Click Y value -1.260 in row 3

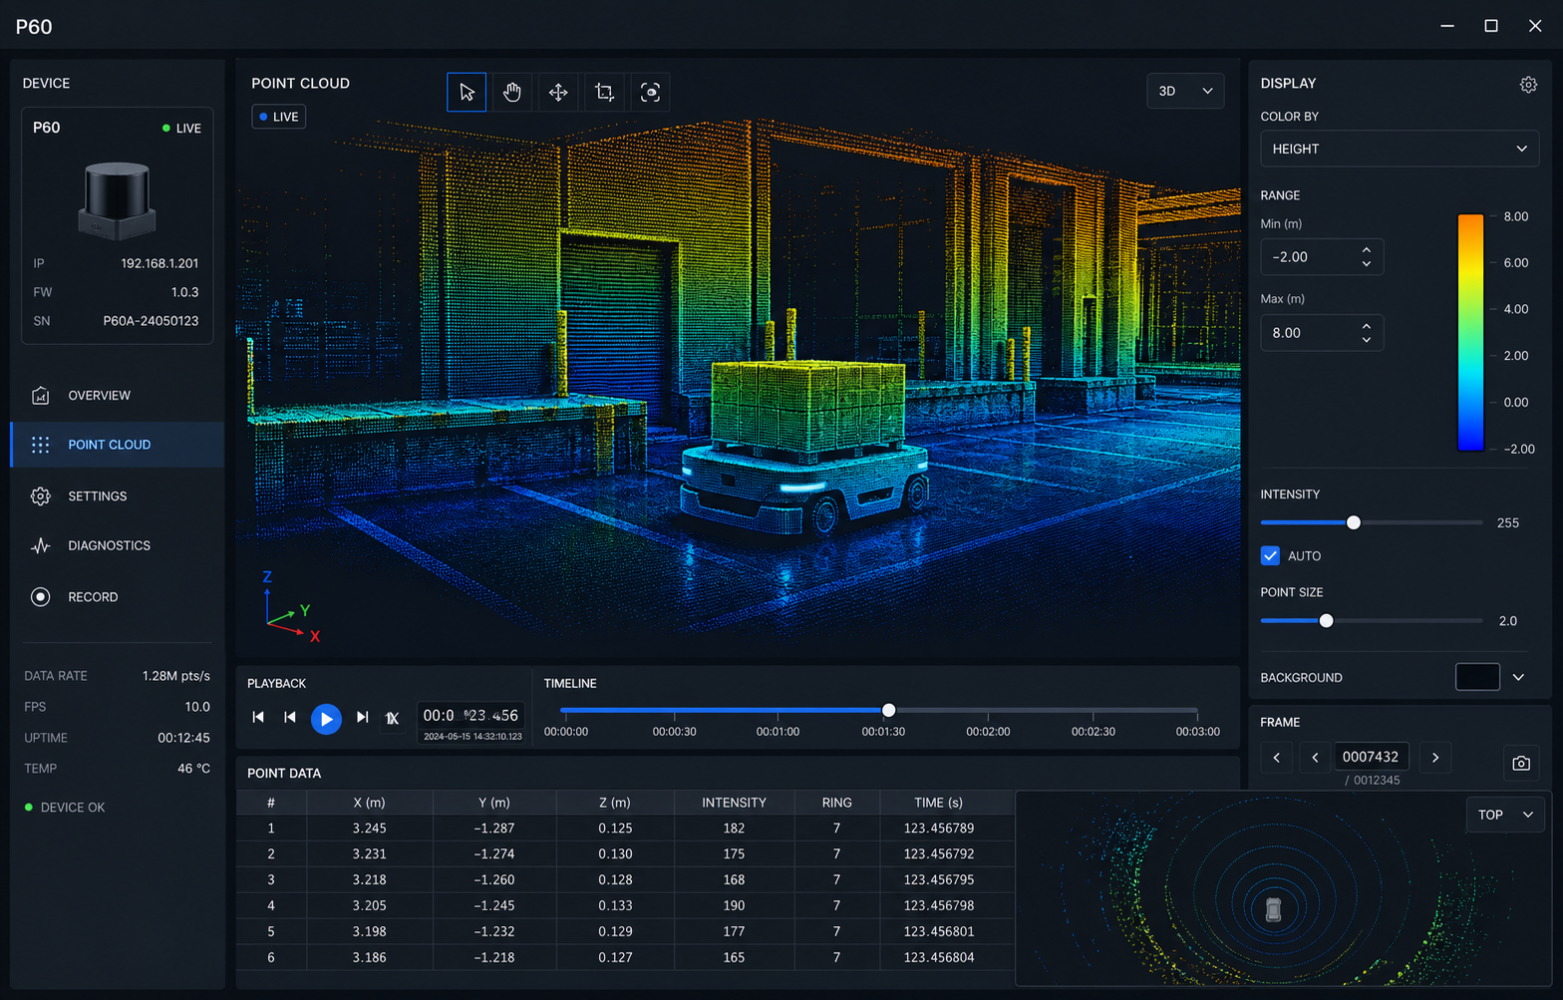(x=493, y=879)
